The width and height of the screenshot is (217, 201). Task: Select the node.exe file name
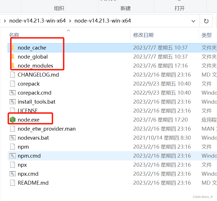(x=28, y=120)
